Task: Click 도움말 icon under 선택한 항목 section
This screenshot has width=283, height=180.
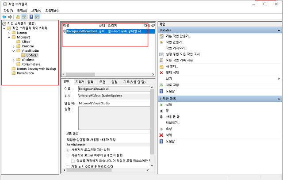Action: click(161, 141)
